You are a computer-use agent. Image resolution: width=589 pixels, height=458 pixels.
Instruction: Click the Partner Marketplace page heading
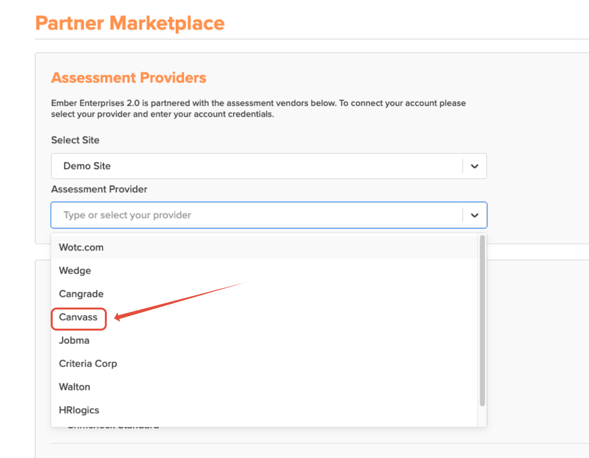tap(130, 23)
